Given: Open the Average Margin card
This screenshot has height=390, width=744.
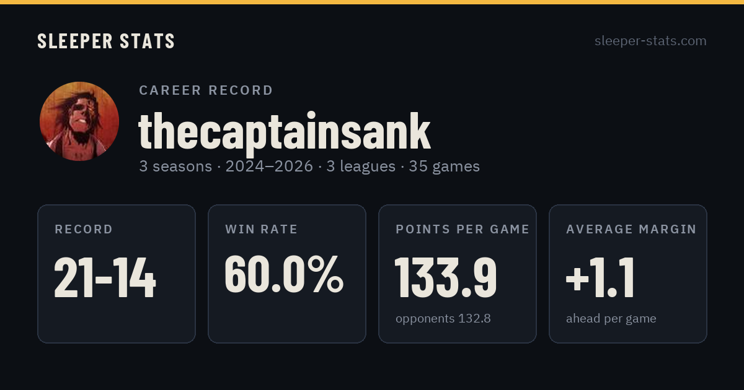Looking at the screenshot, I should pyautogui.click(x=628, y=274).
